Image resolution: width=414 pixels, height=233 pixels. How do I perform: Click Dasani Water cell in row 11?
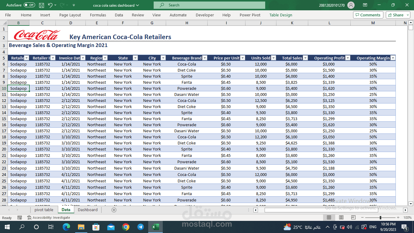tap(187, 94)
